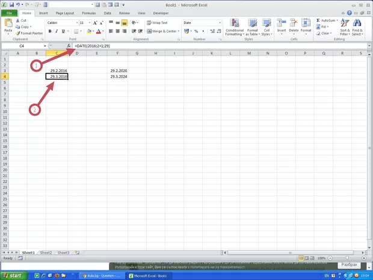Open the Date number format dropdown

[220, 23]
